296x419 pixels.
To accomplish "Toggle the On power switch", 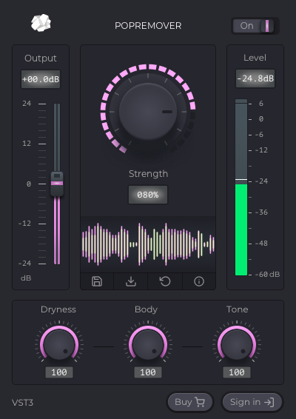I will [255, 26].
